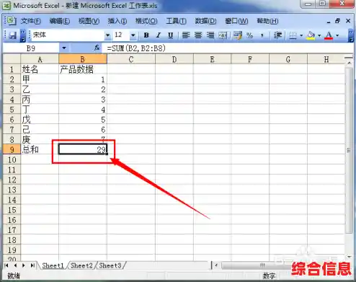Apply comma style format
This screenshot has width=356, height=282.
click(x=262, y=35)
